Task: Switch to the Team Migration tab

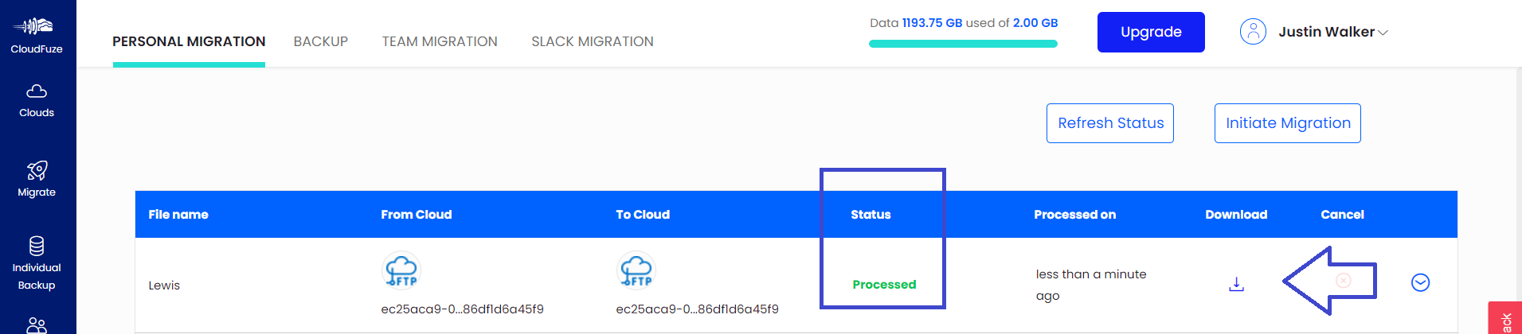Action: (x=440, y=41)
